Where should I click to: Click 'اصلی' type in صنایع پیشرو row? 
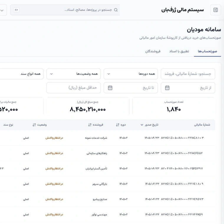[x=26, y=199]
